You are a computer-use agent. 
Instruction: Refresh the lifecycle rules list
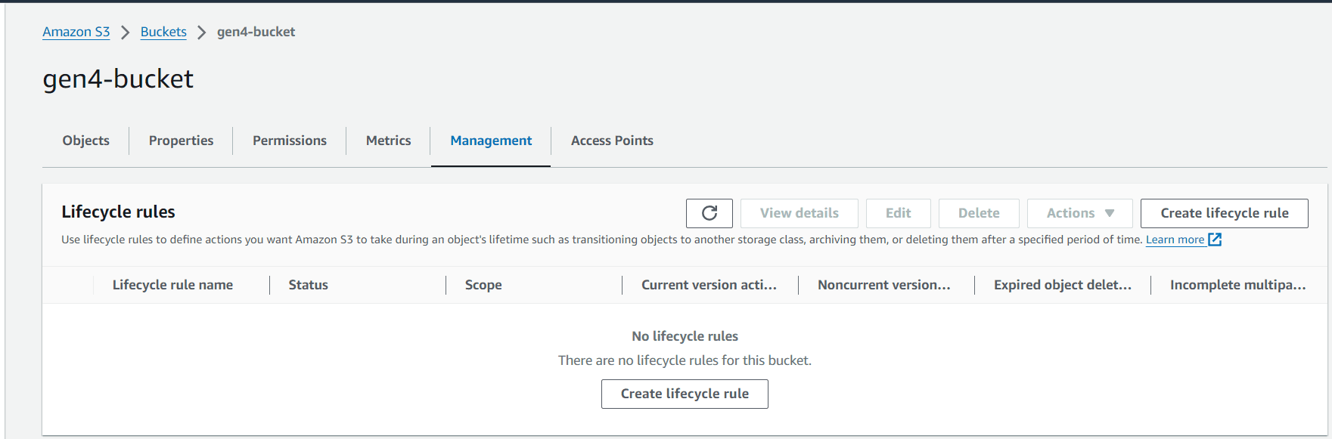pos(709,213)
